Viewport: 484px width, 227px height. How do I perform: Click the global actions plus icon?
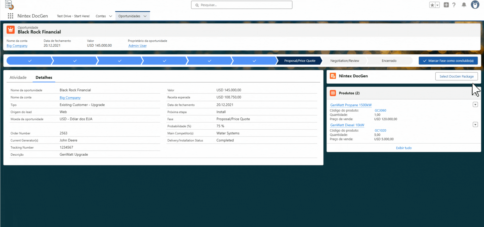pyautogui.click(x=446, y=5)
